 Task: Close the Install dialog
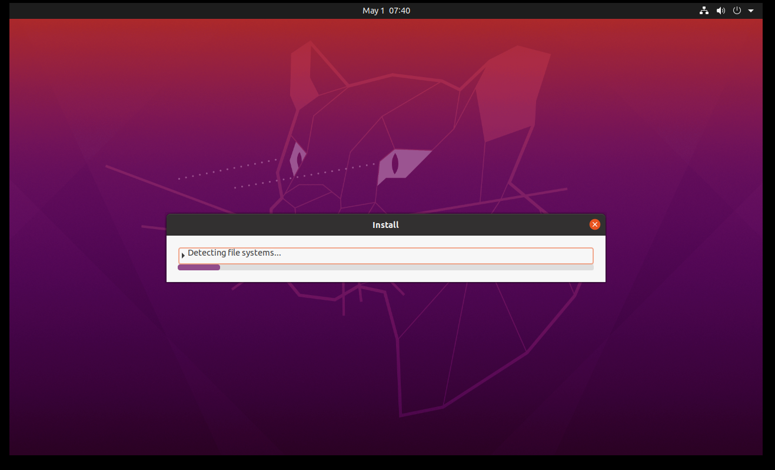(x=595, y=224)
